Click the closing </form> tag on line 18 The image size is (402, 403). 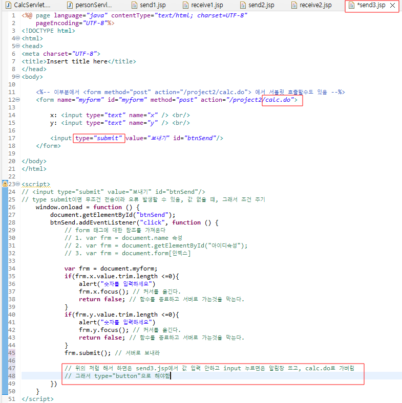pos(48,146)
